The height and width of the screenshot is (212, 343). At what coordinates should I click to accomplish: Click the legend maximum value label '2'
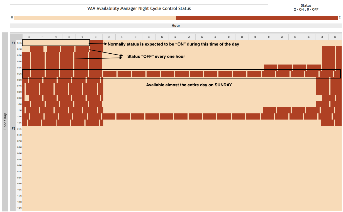340,18
